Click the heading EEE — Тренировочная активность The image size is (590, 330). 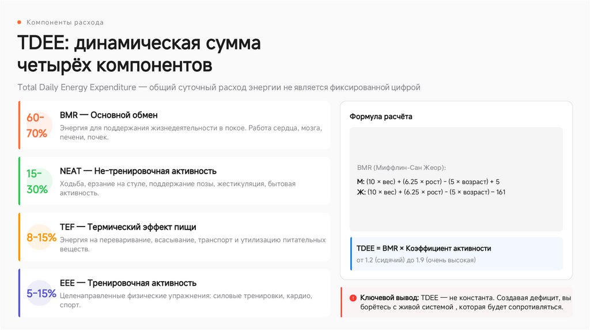pyautogui.click(x=128, y=283)
